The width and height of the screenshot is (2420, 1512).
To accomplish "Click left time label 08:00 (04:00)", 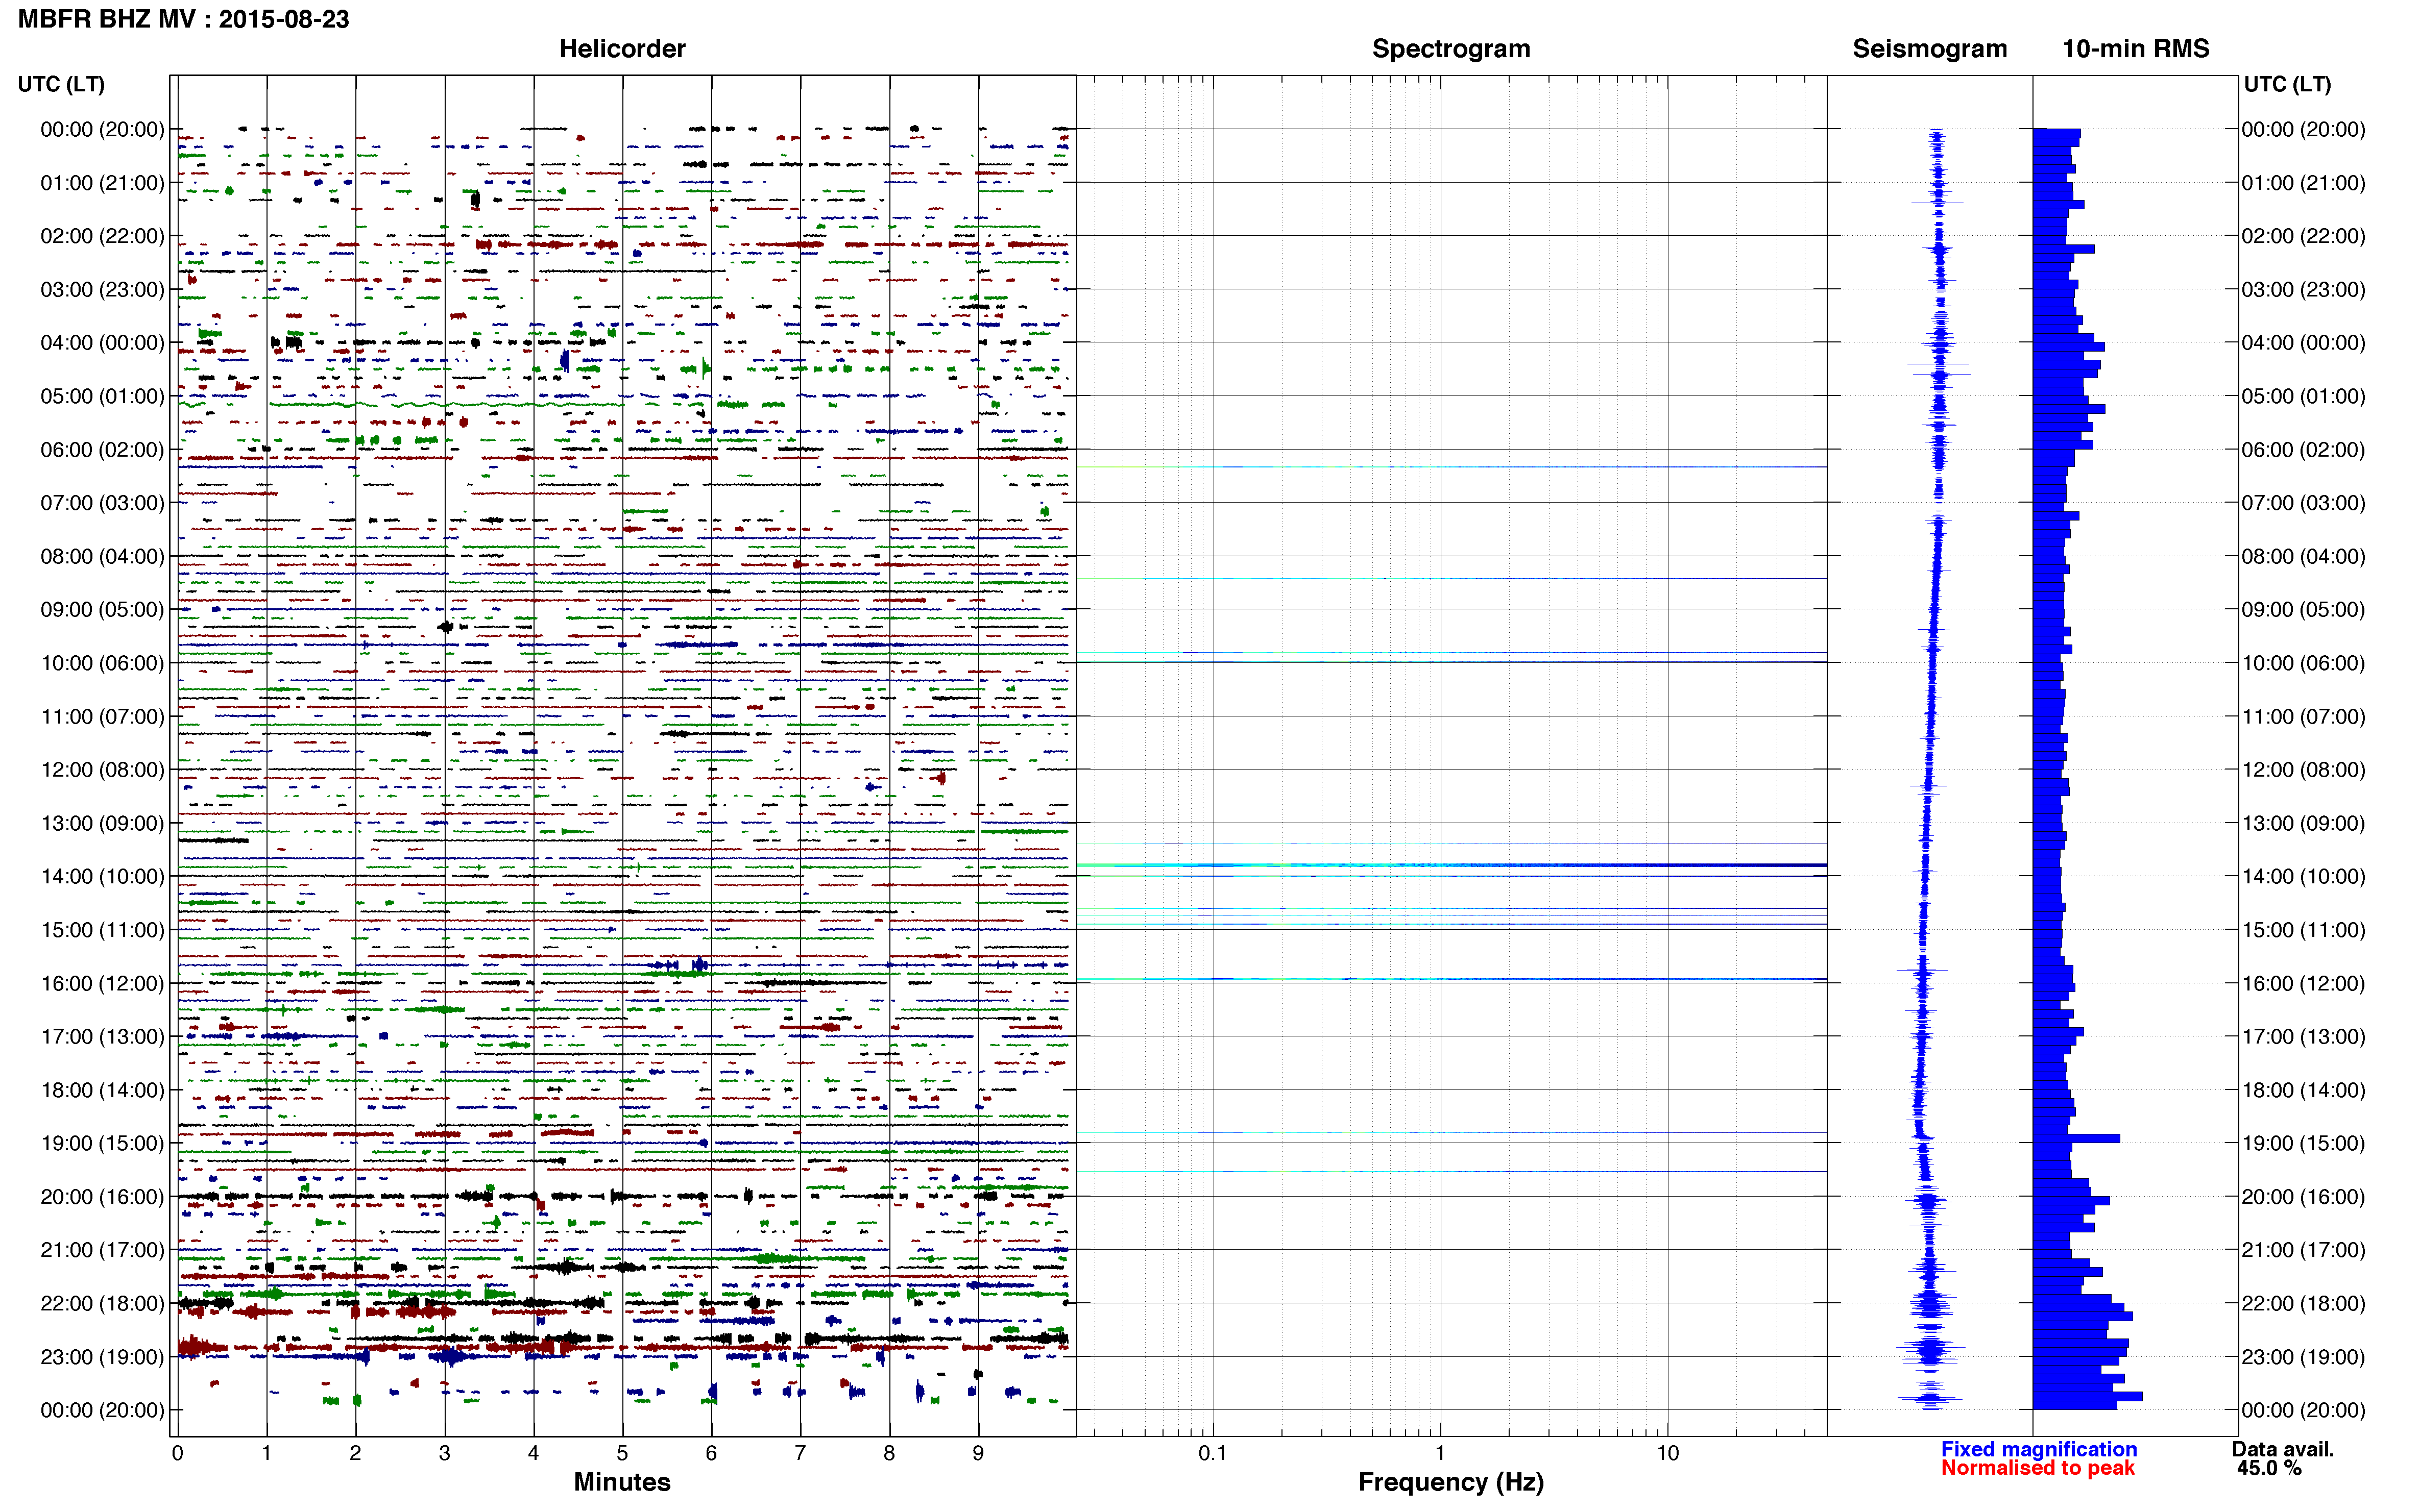I will pos(102,556).
